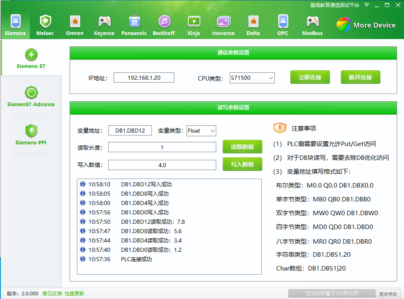
Task: Select log row DB1.DBD4读取成功: 3.4
Action: [x=169, y=240]
